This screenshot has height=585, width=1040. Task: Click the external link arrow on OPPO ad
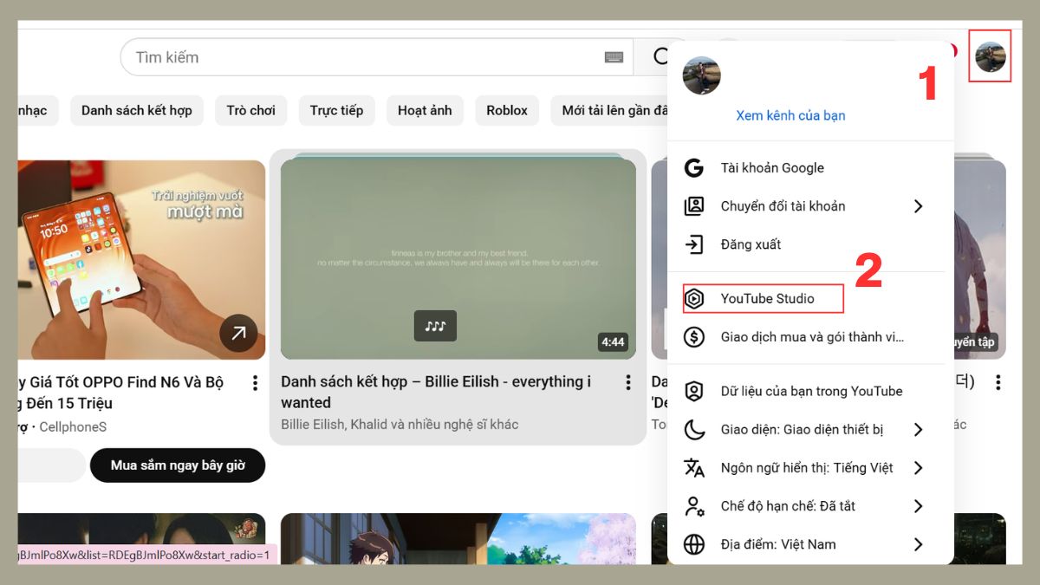(238, 333)
